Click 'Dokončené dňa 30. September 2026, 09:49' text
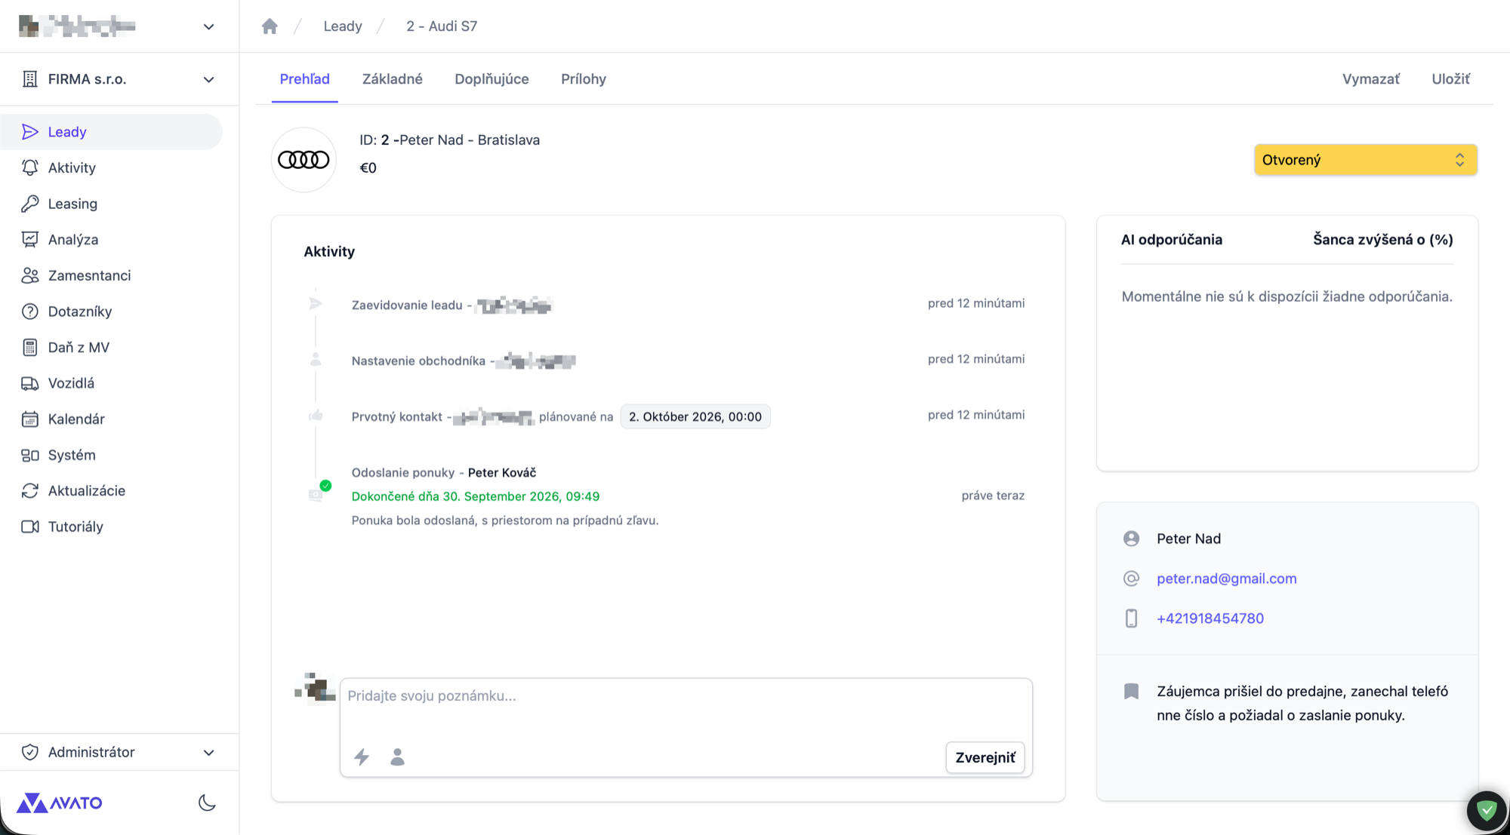The height and width of the screenshot is (835, 1510). [x=476, y=496]
